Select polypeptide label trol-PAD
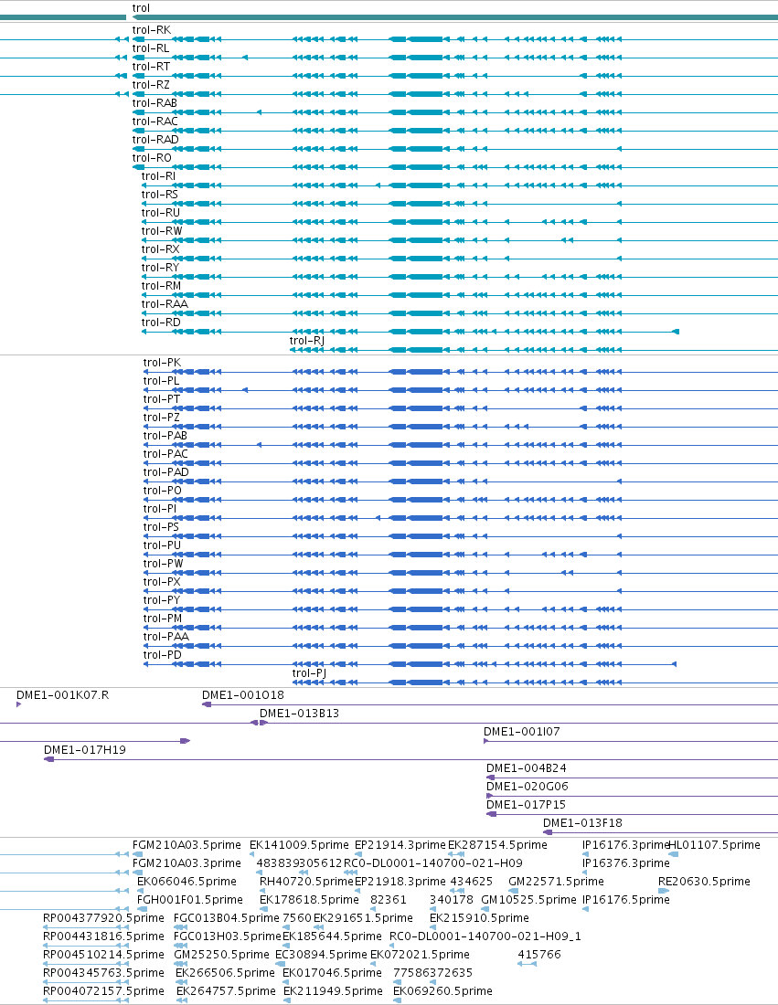This screenshot has width=778, height=1005. point(166,472)
